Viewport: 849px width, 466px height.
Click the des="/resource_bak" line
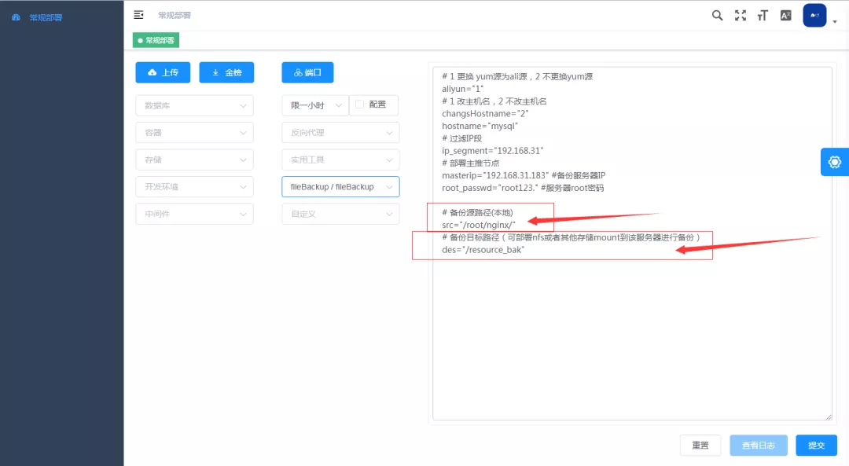point(483,250)
